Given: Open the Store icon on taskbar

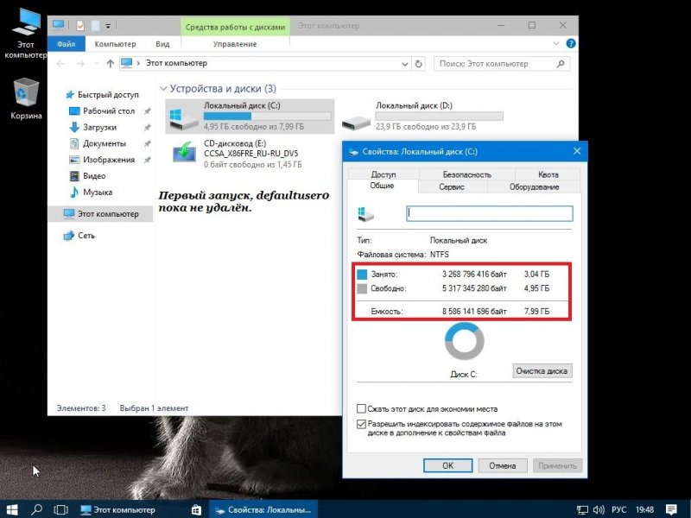Looking at the screenshot, I should click(197, 509).
